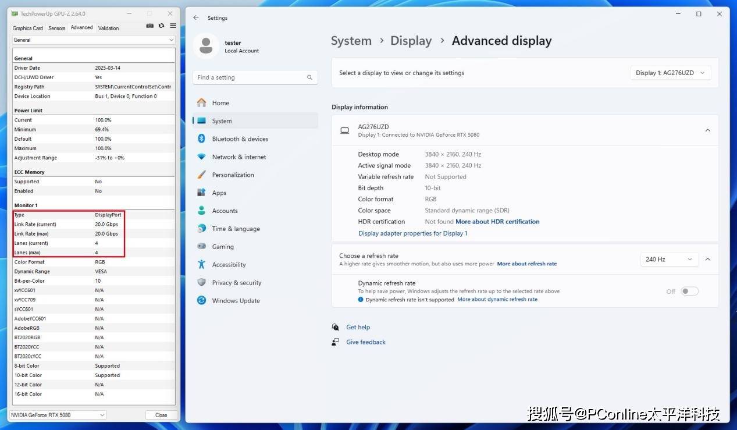
Task: Open the More about refresh rate link
Action: (527, 264)
